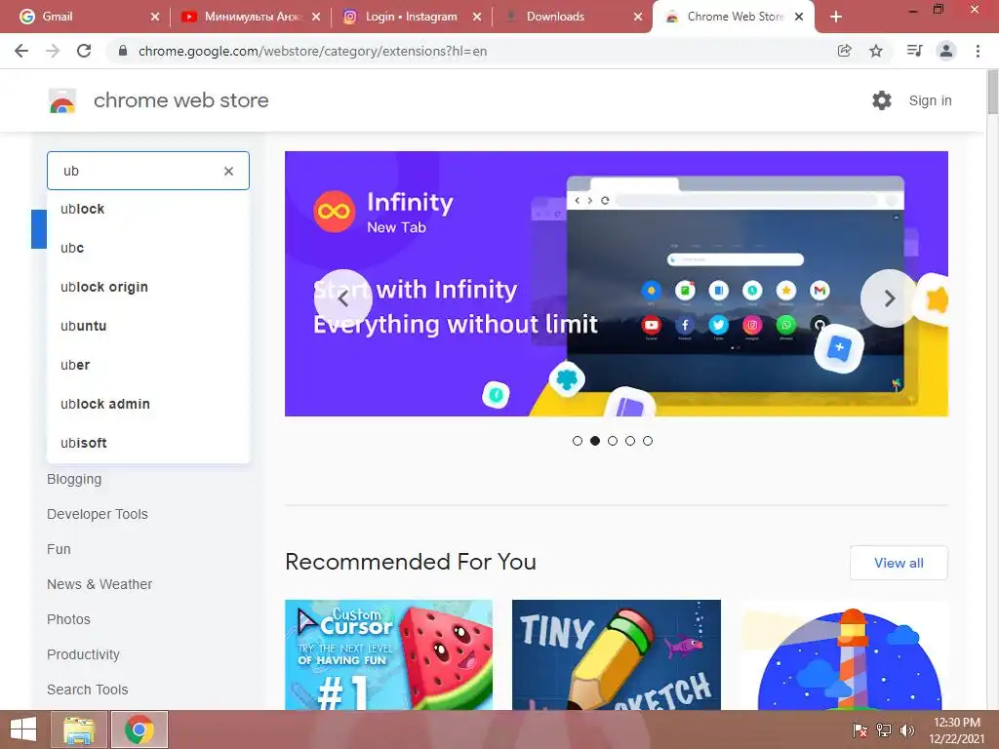This screenshot has height=749, width=999.
Task: Click the Chrome taskbar icon
Action: click(x=140, y=729)
